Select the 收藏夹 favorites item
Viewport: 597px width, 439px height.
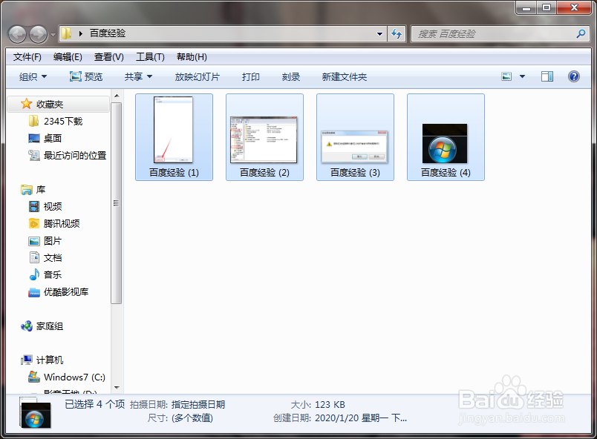(x=59, y=104)
